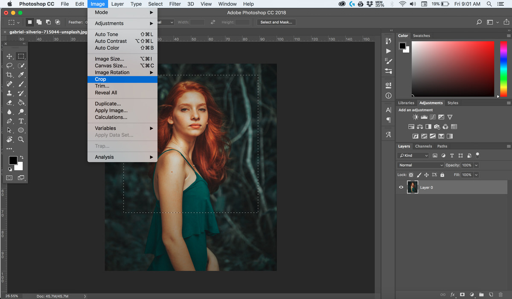This screenshot has height=299, width=512.
Task: Toggle Quick Mask mode
Action: point(9,177)
